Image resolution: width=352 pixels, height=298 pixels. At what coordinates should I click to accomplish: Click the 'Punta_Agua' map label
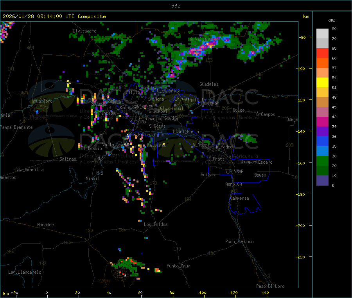click(178, 266)
